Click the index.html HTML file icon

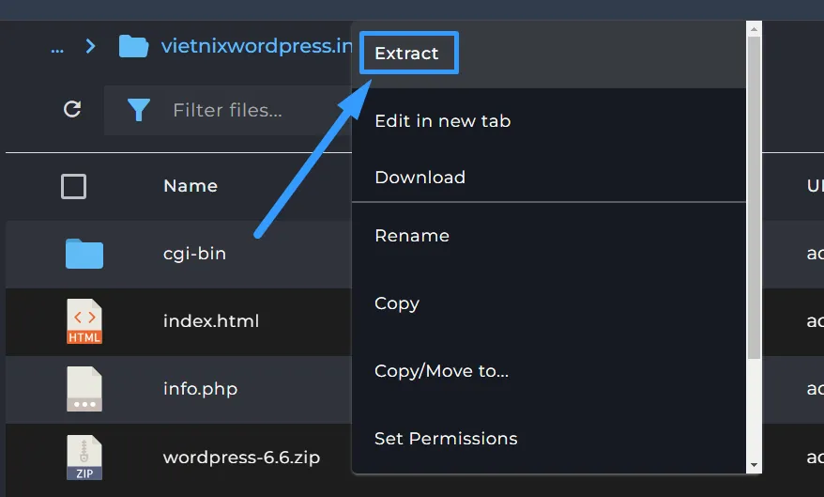(x=84, y=321)
